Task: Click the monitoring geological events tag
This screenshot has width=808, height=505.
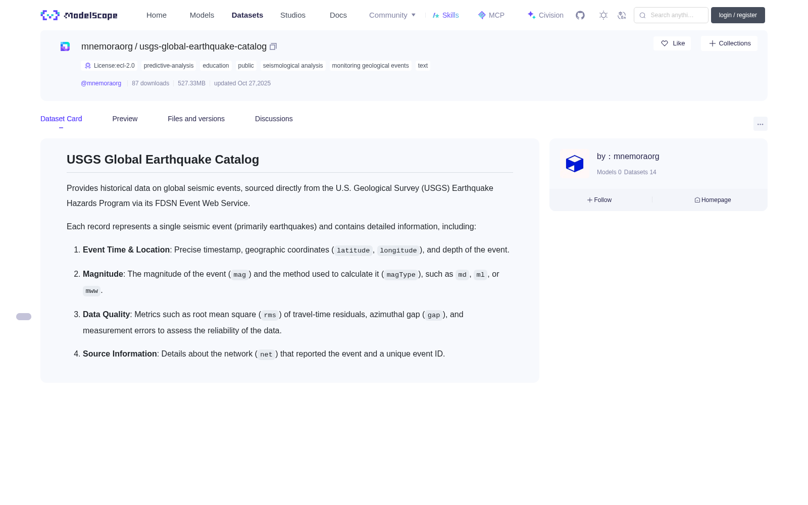Action: (370, 66)
